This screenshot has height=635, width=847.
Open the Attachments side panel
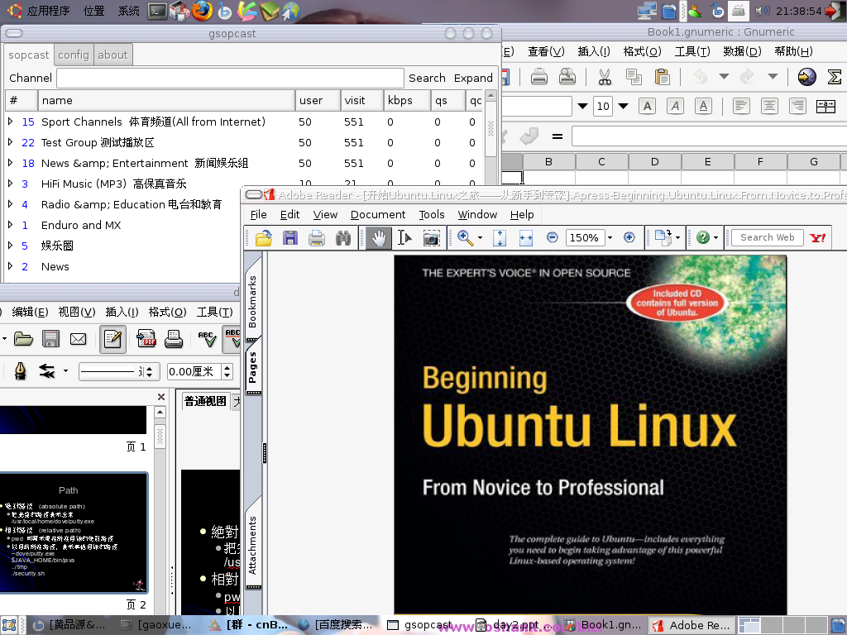pyautogui.click(x=253, y=546)
